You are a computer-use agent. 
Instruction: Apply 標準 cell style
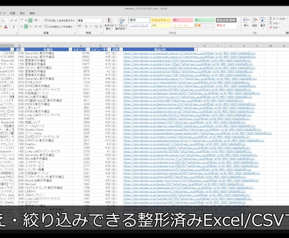[139, 20]
